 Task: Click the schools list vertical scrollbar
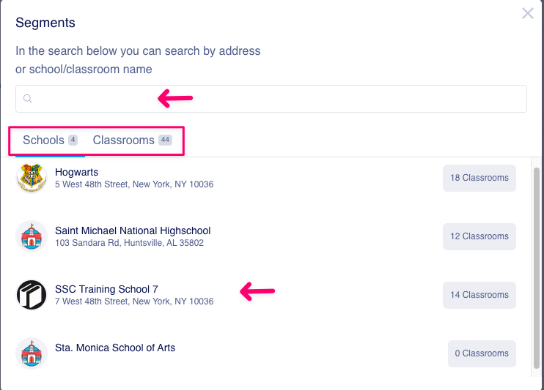click(x=537, y=269)
